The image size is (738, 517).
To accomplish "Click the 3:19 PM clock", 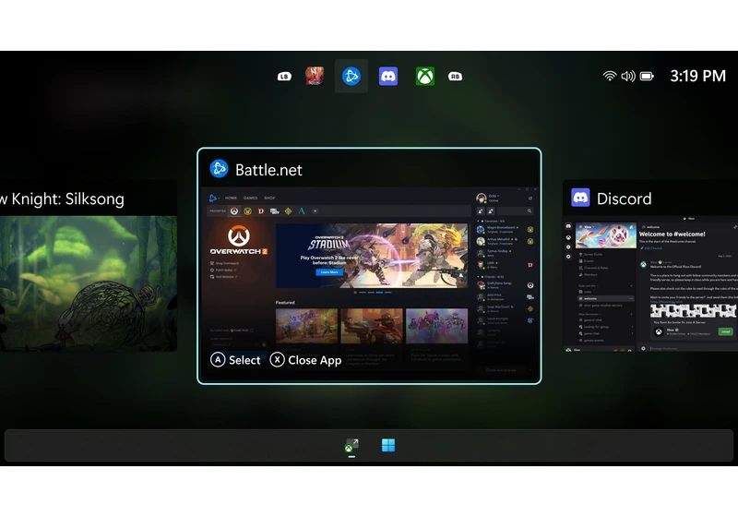I will [698, 76].
